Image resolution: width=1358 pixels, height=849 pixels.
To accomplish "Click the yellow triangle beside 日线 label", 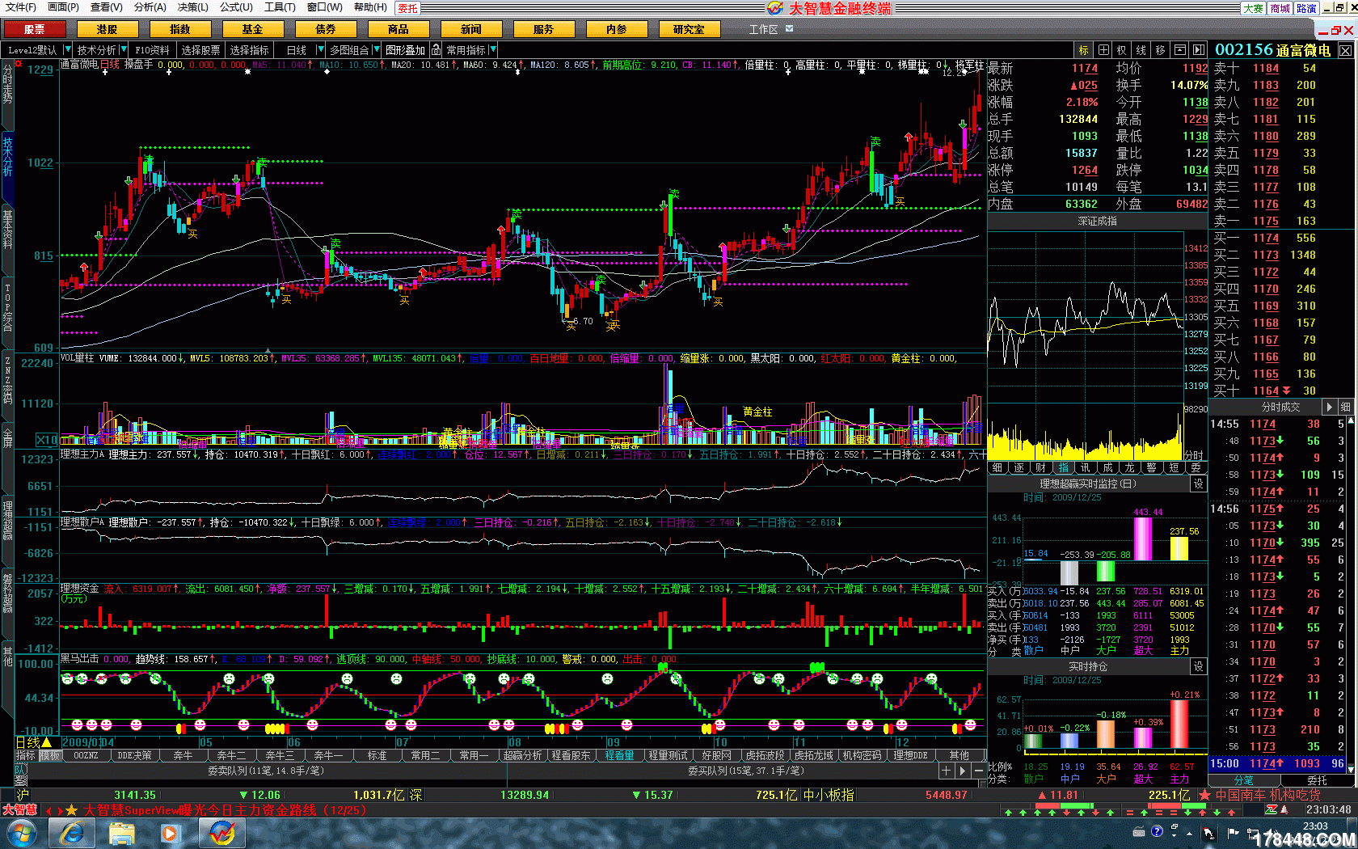I will [x=46, y=742].
